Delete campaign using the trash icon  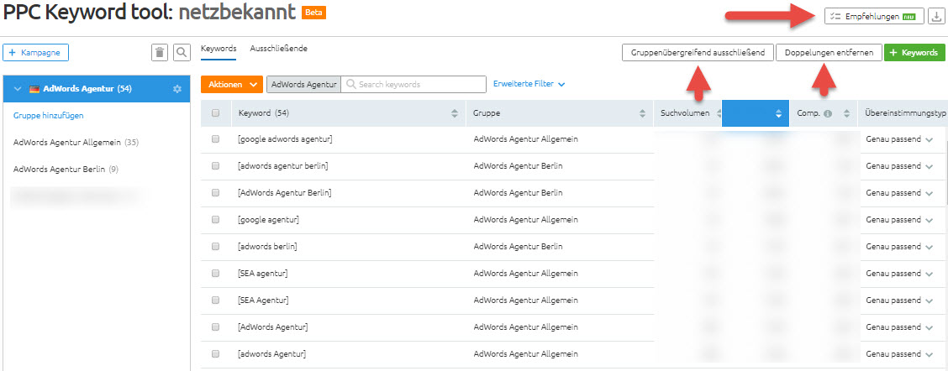point(160,53)
